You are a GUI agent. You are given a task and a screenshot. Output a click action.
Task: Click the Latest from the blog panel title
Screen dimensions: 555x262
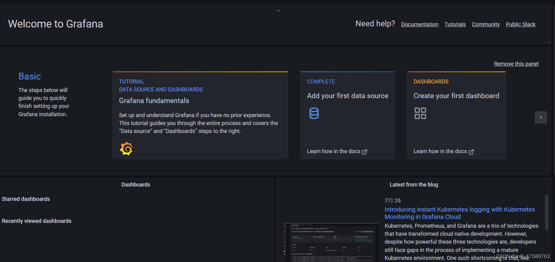tap(414, 185)
